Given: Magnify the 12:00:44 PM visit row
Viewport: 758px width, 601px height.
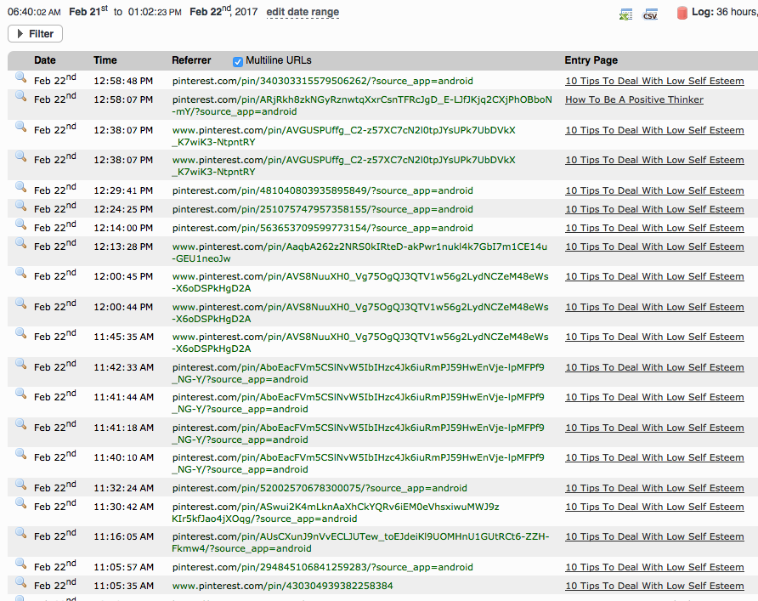Looking at the screenshot, I should pyautogui.click(x=20, y=303).
